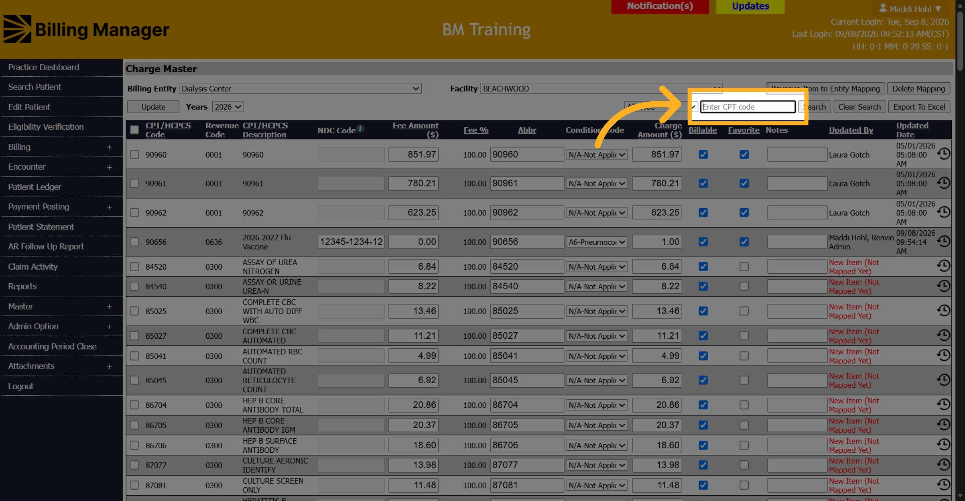The width and height of the screenshot is (965, 501).
Task: Open the Billing Entity dropdown
Action: 300,88
